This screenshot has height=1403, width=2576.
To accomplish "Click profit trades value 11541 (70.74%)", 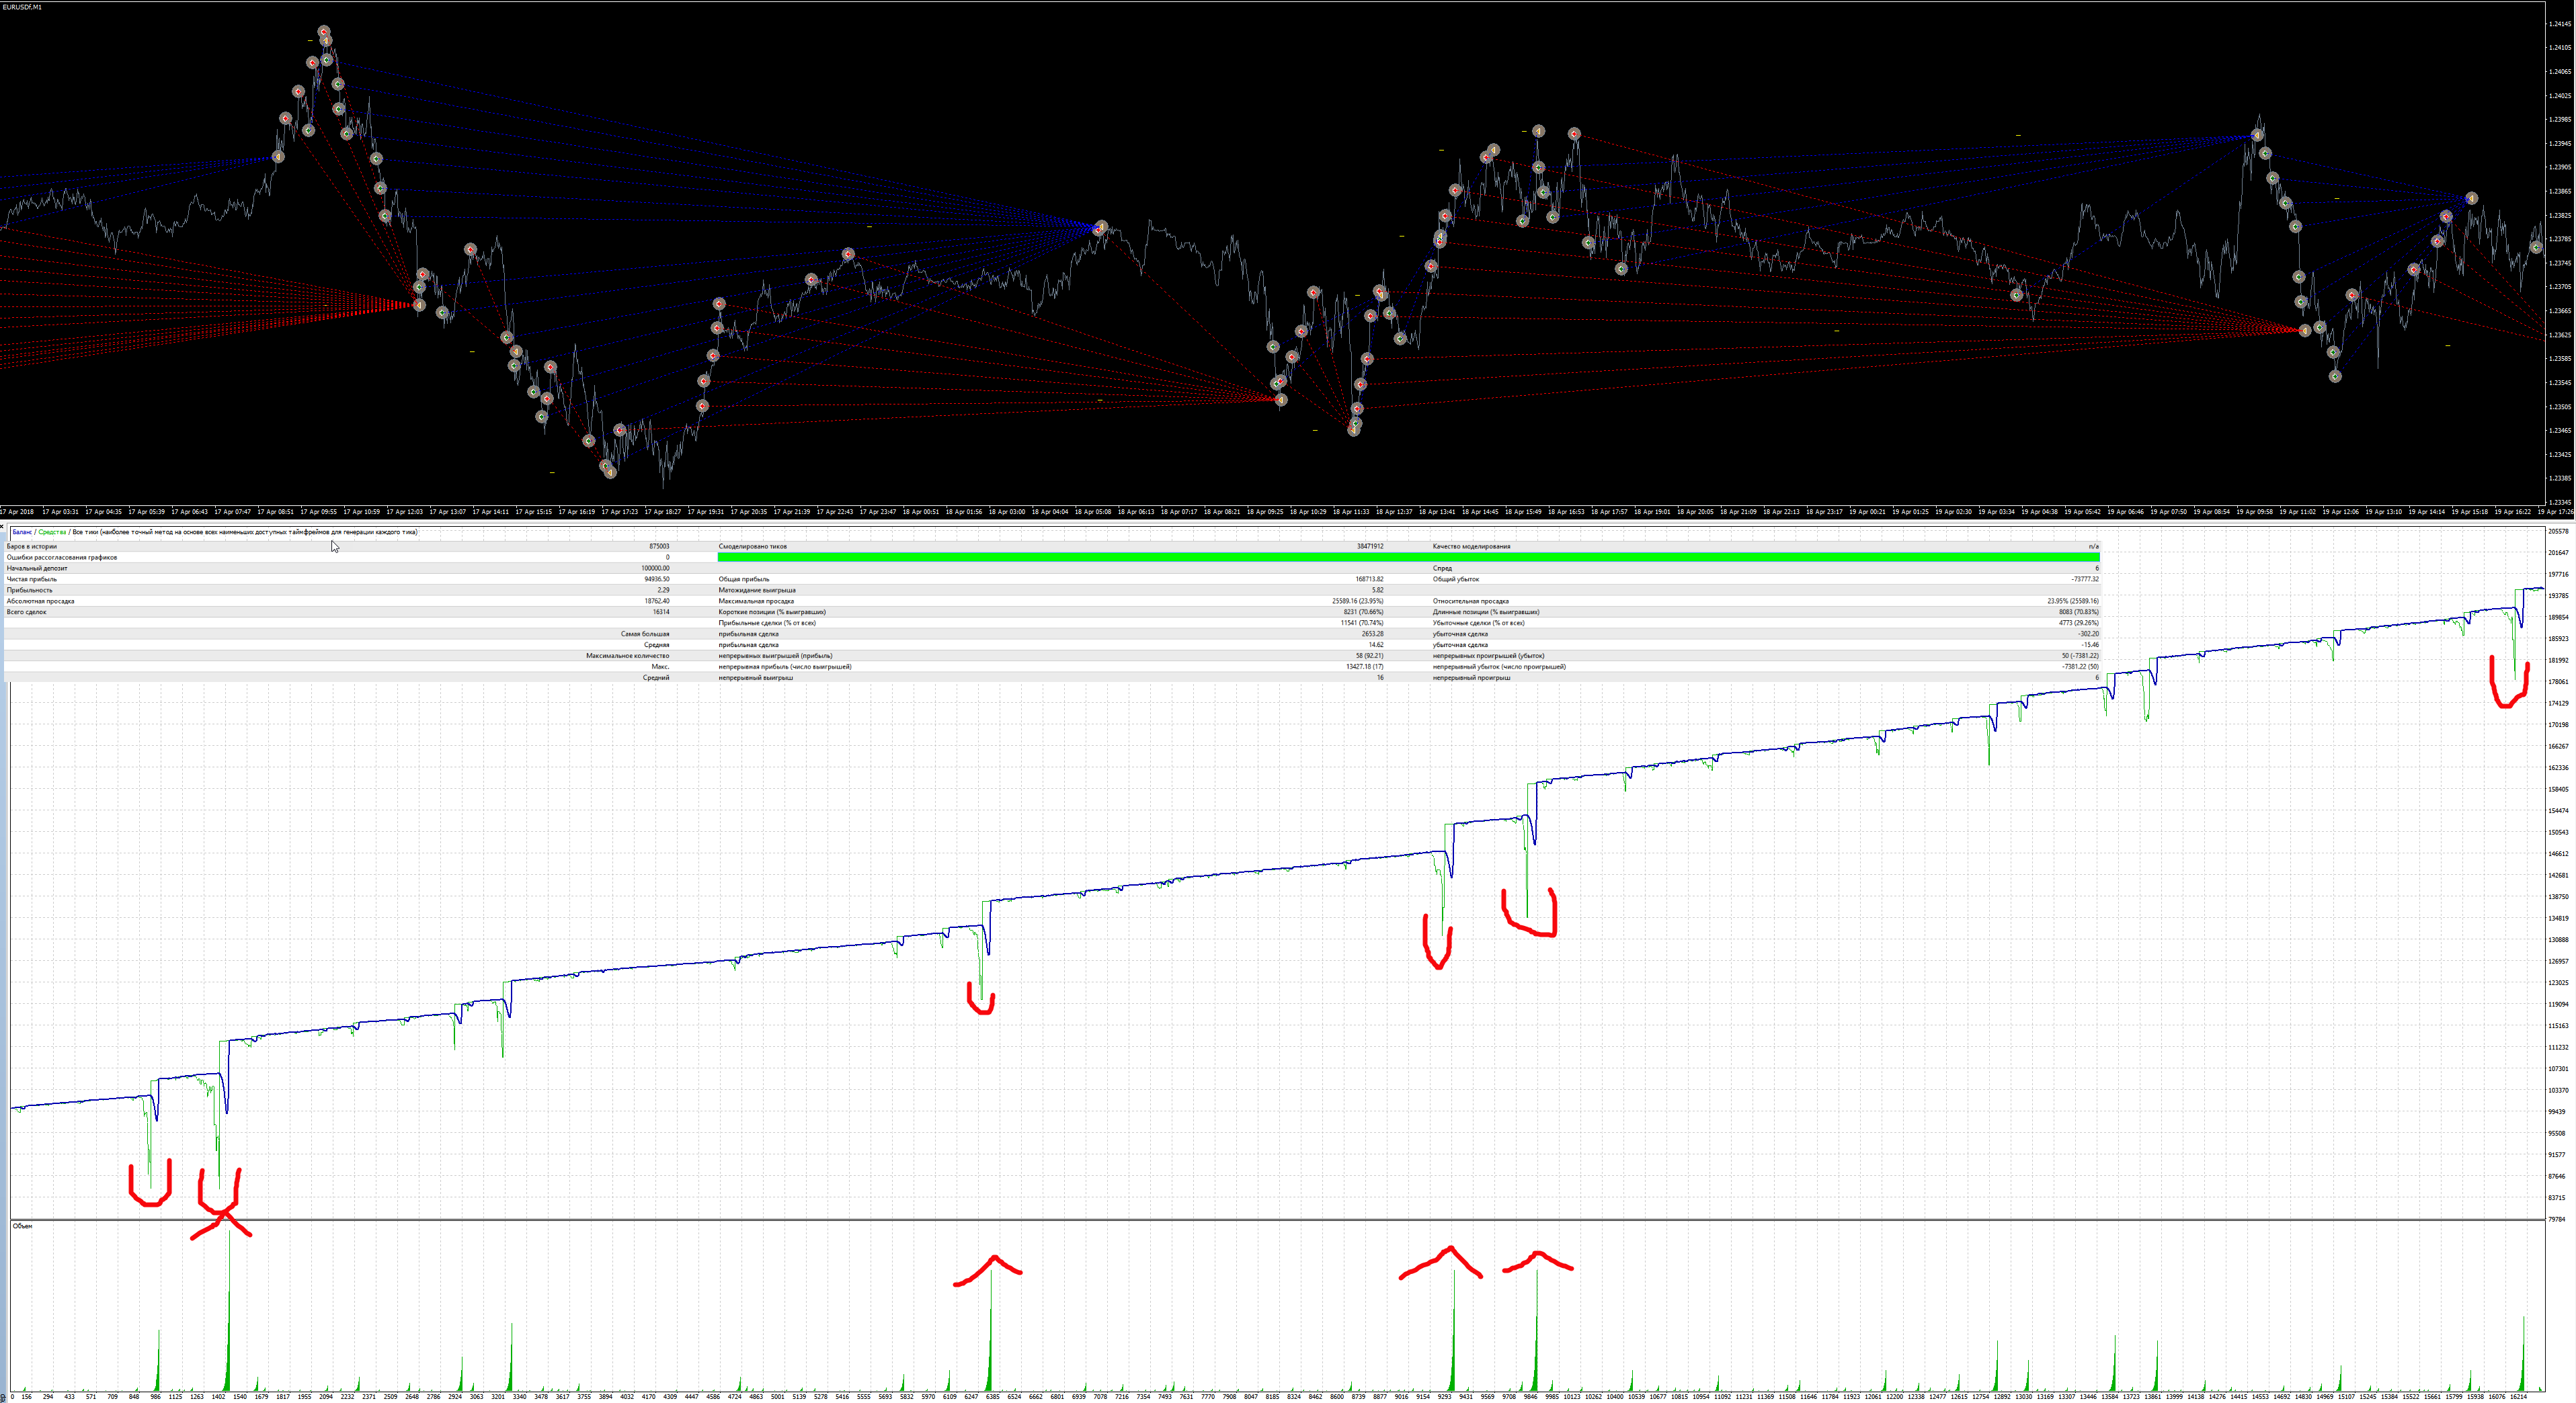I will (1362, 624).
